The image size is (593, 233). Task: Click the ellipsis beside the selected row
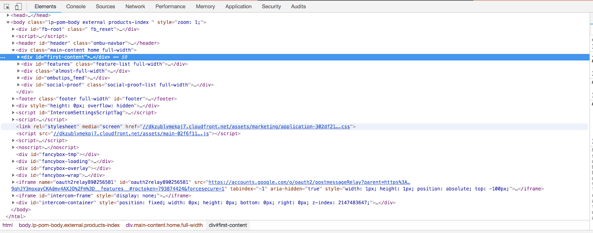(3, 57)
